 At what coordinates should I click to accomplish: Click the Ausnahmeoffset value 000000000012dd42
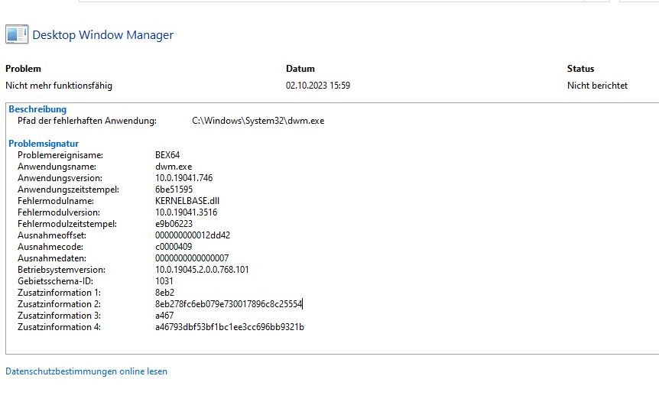click(x=193, y=235)
